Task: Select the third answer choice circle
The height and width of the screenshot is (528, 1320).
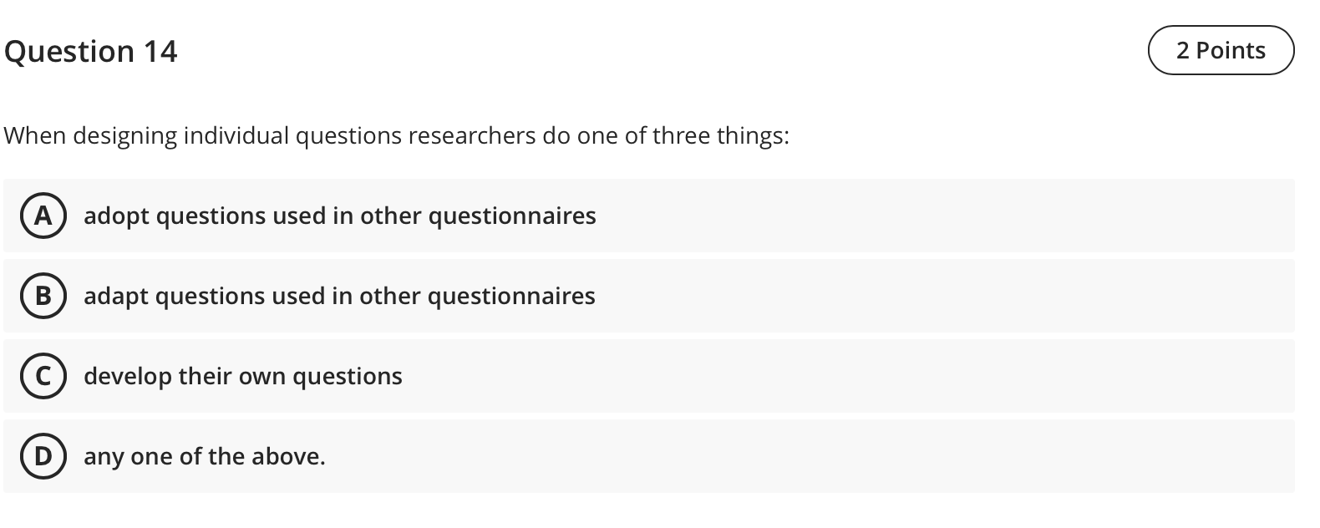Action: click(43, 376)
